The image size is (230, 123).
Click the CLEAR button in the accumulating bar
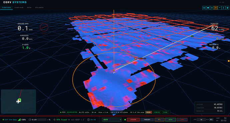point(165,112)
